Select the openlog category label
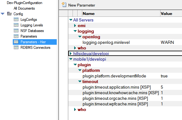Viewport: 182px width, 120px height. pos(91,37)
